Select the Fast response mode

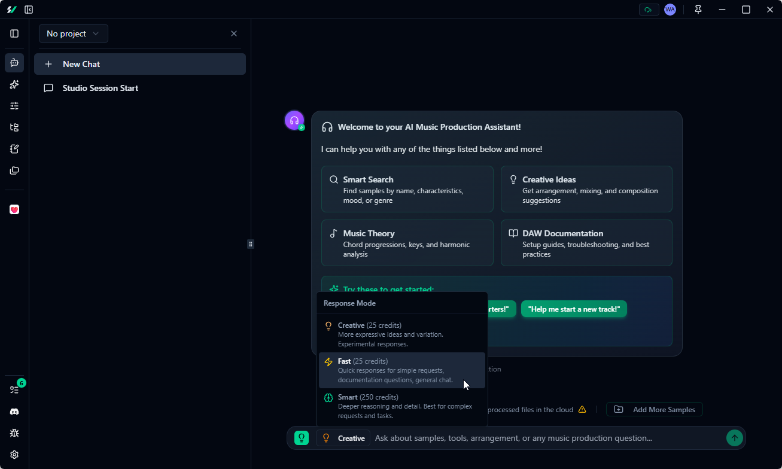click(402, 370)
